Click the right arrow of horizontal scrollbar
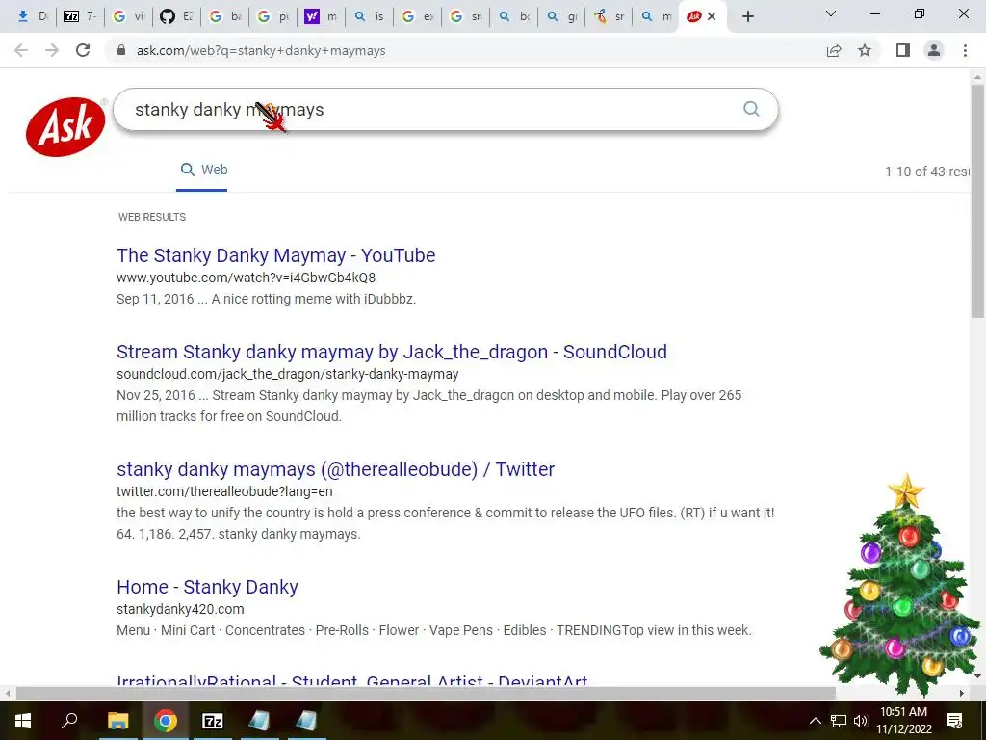The width and height of the screenshot is (986, 740). click(x=962, y=693)
